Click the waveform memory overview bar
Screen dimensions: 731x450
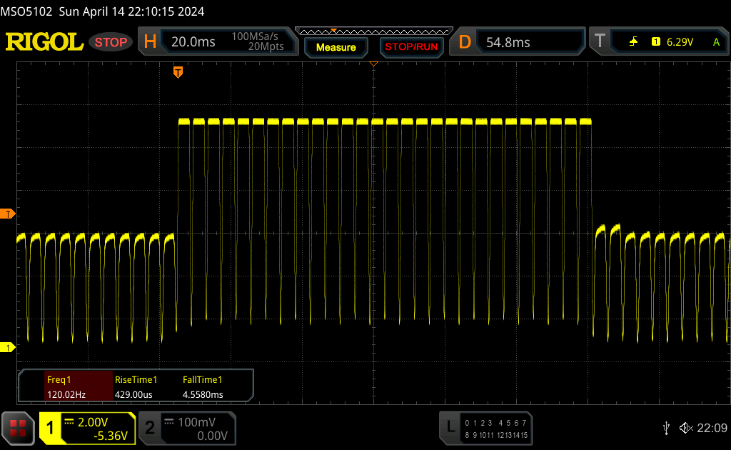pyautogui.click(x=374, y=31)
